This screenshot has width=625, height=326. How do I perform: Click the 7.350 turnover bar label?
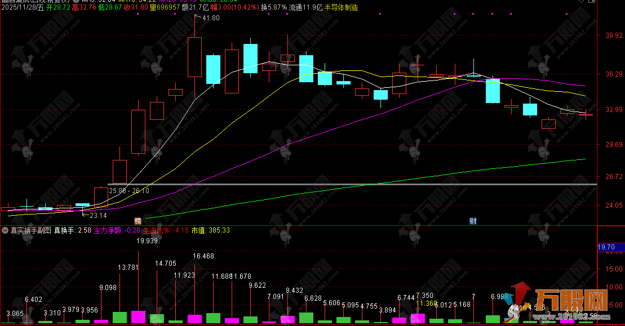[424, 295]
